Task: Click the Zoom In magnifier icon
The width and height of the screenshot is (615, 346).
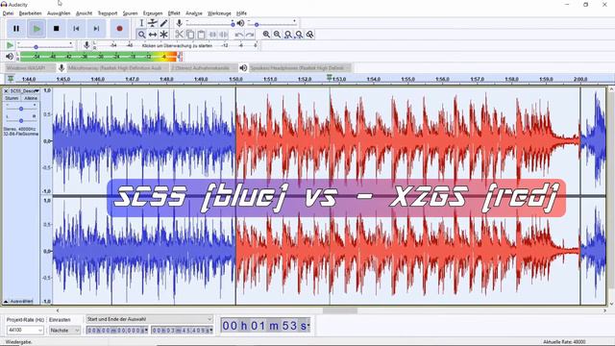Action: pyautogui.click(x=266, y=35)
